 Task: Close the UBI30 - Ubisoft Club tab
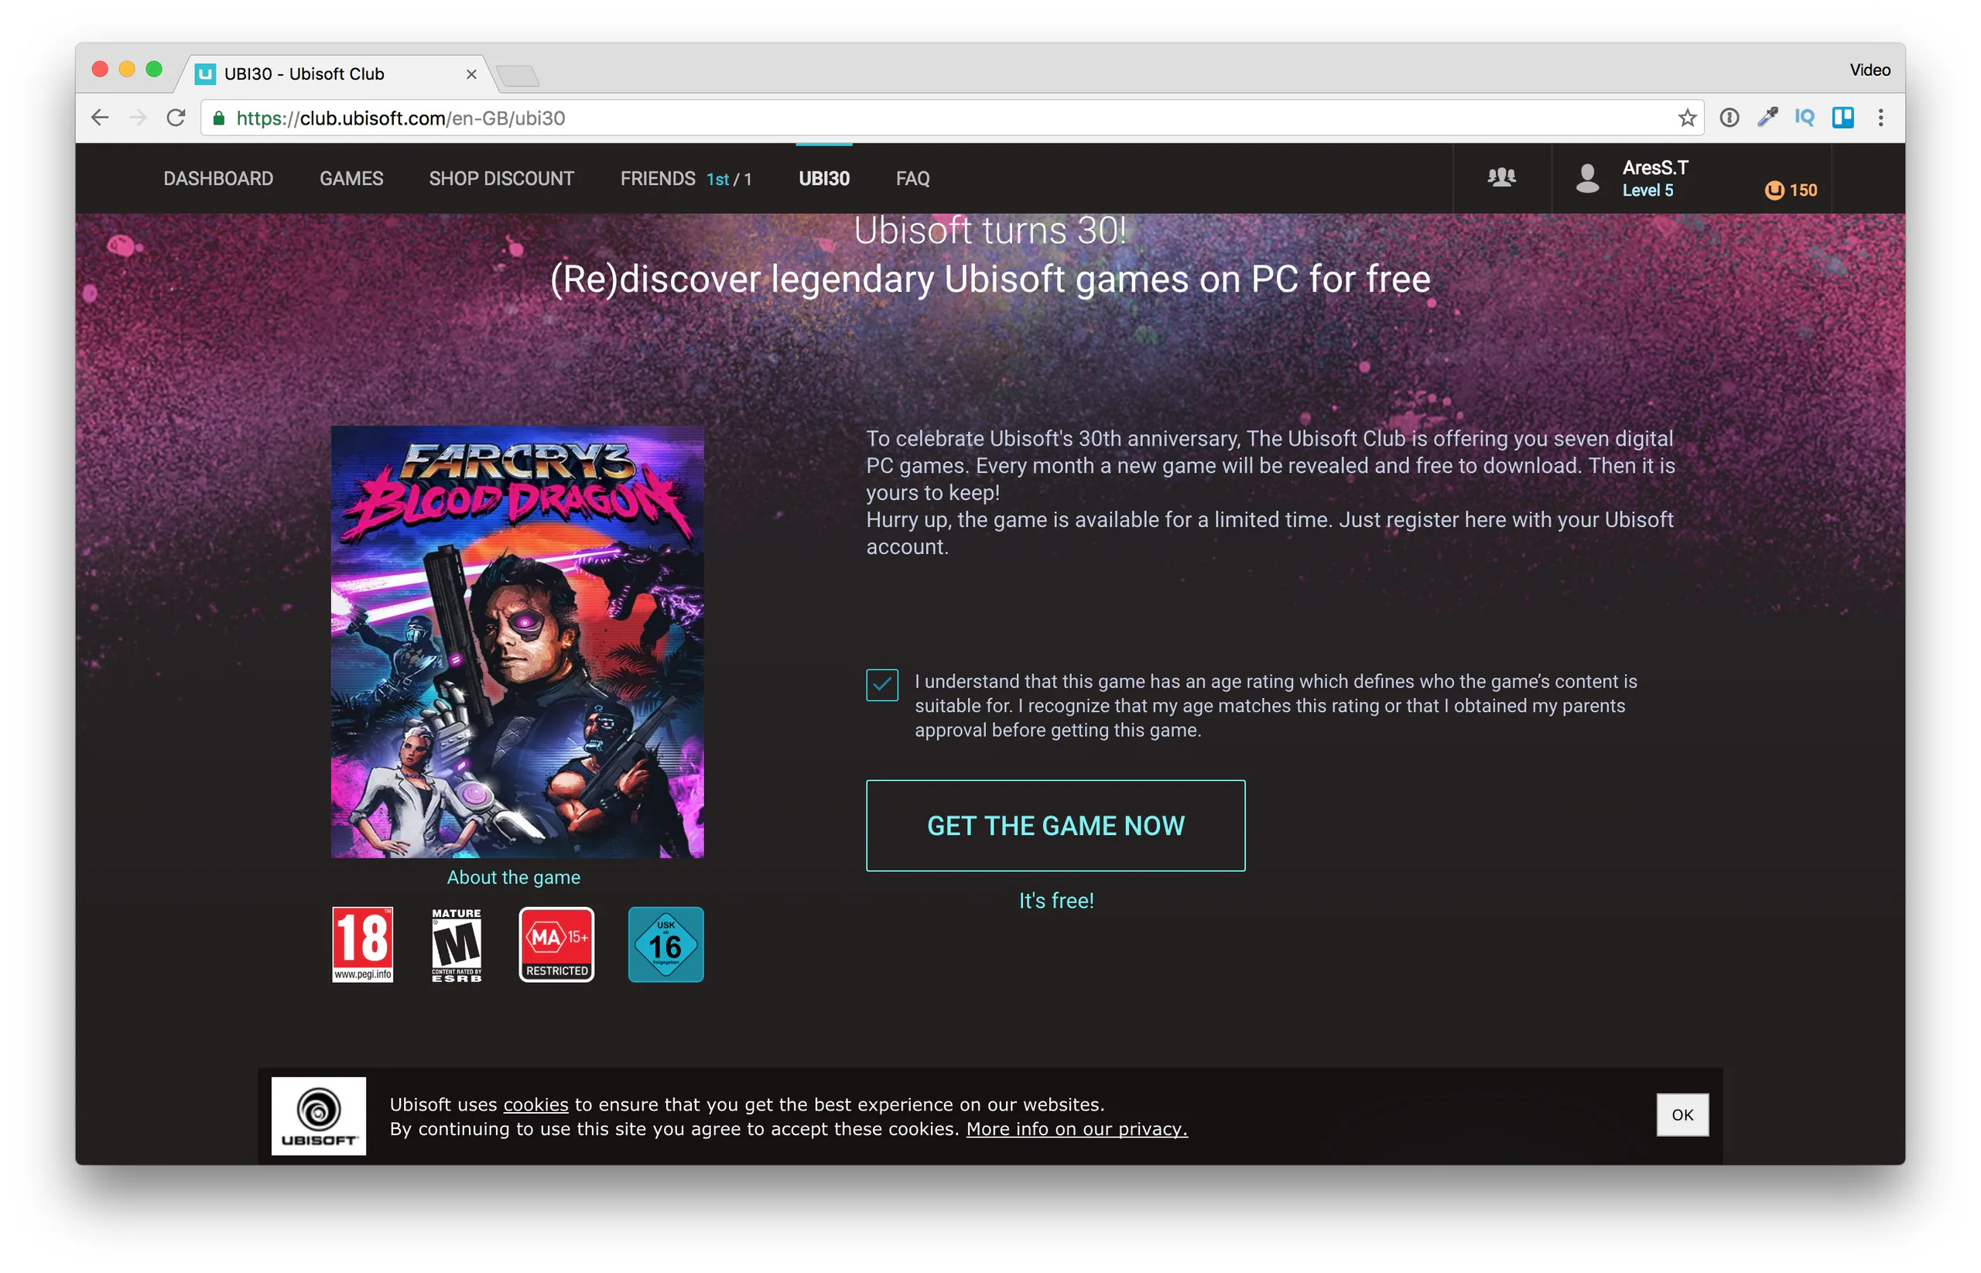click(471, 74)
